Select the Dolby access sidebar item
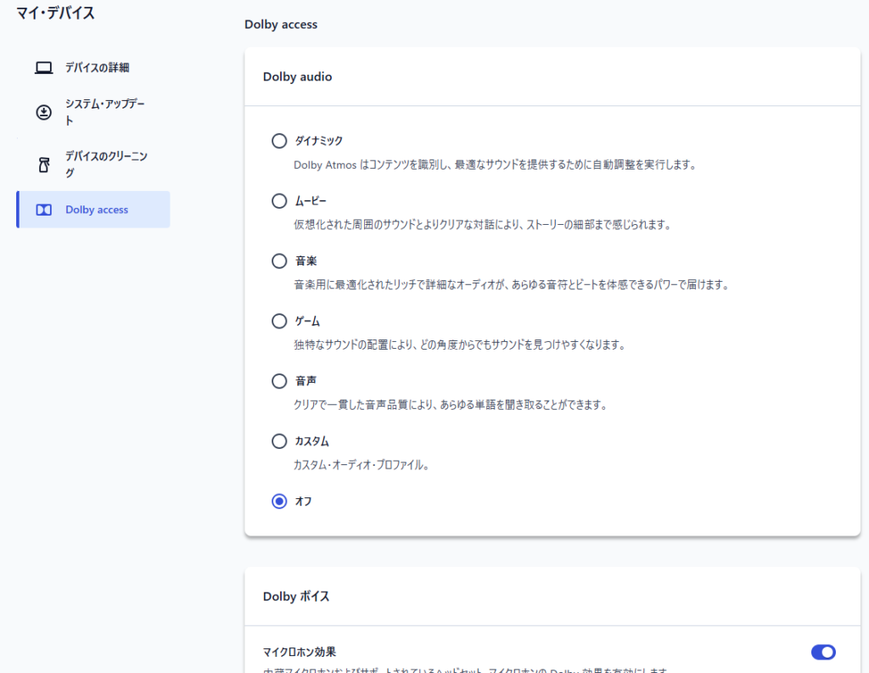Viewport: 869px width, 673px height. pos(97,210)
